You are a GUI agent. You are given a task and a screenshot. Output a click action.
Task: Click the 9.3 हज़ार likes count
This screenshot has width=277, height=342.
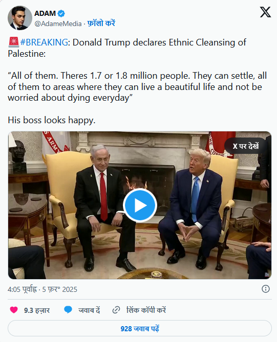coord(37,310)
